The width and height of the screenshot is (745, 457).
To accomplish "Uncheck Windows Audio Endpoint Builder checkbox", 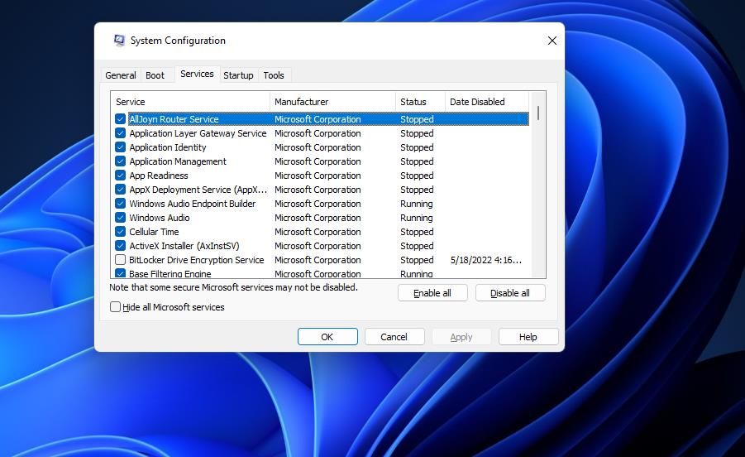I will [x=120, y=204].
